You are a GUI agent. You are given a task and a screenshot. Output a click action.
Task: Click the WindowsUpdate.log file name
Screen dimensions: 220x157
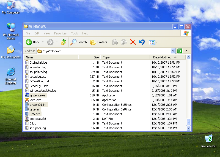43,91
